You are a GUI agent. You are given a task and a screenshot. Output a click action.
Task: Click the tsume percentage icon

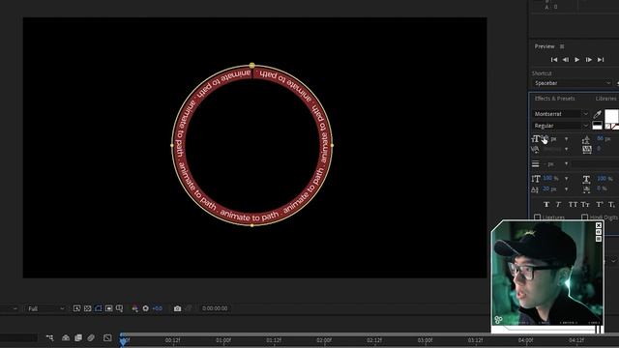point(587,189)
